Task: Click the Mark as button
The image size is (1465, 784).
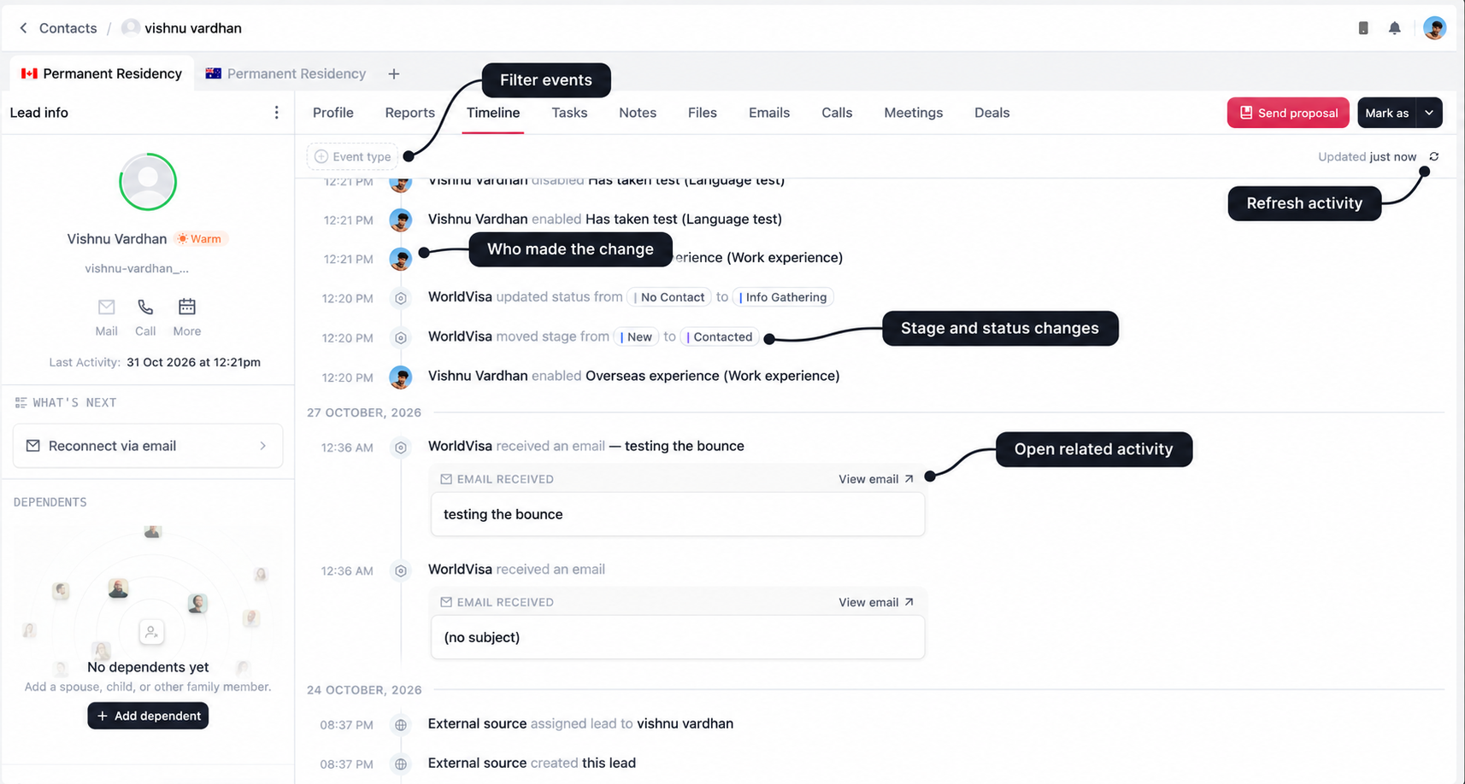Action: pos(1386,113)
